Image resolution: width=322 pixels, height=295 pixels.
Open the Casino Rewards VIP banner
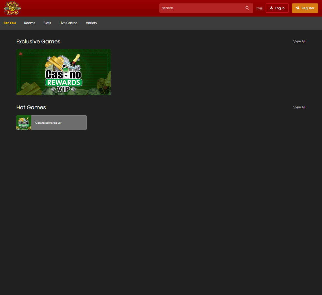(63, 72)
